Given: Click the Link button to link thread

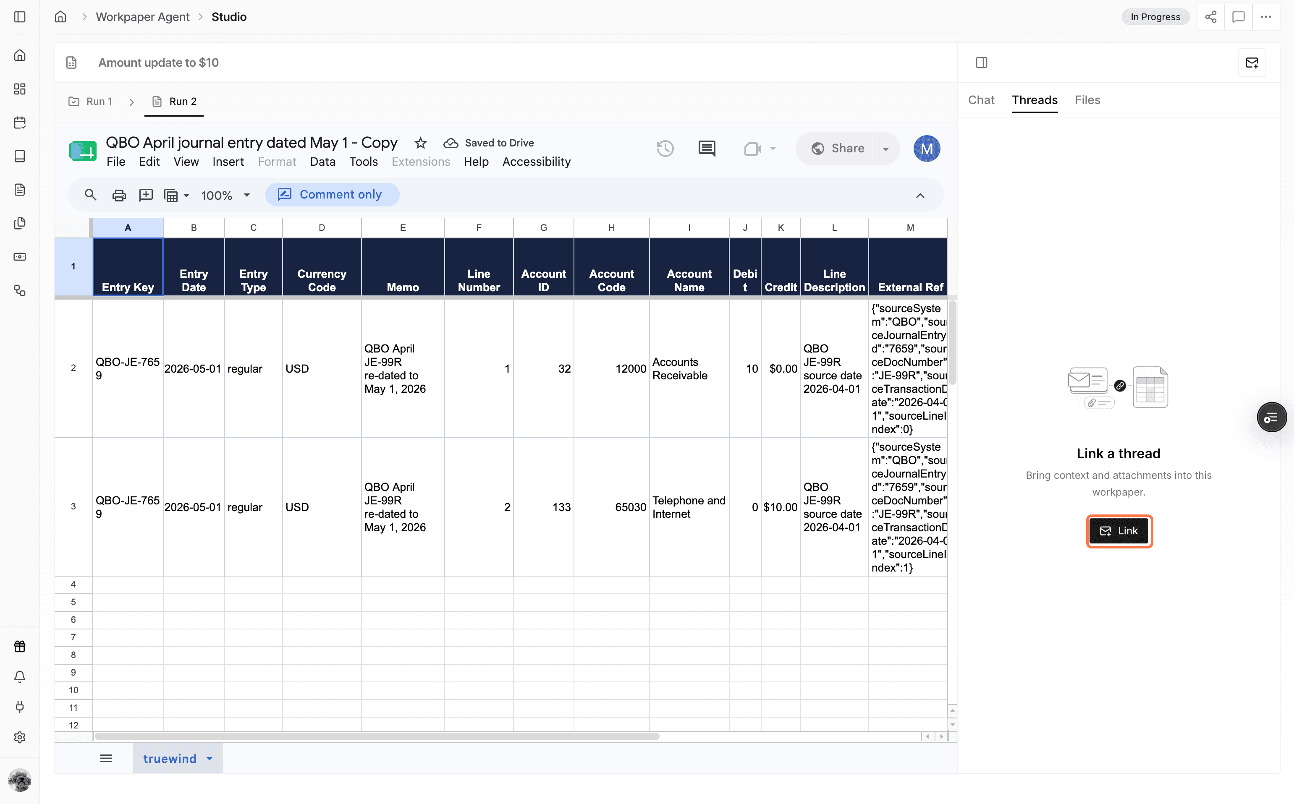Looking at the screenshot, I should coord(1119,531).
